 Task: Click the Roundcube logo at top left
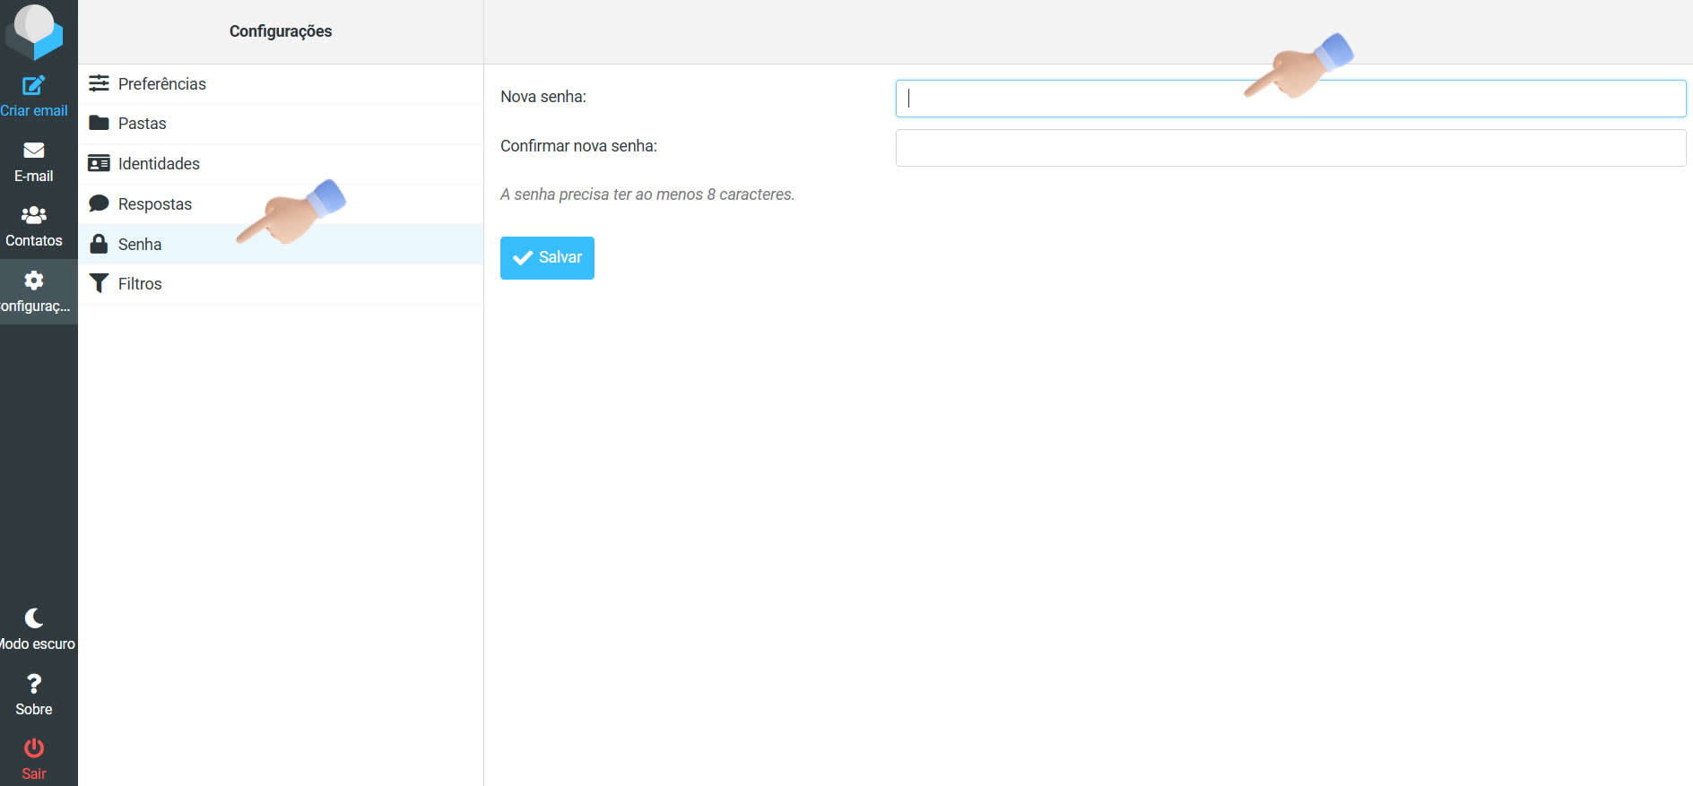tap(34, 30)
